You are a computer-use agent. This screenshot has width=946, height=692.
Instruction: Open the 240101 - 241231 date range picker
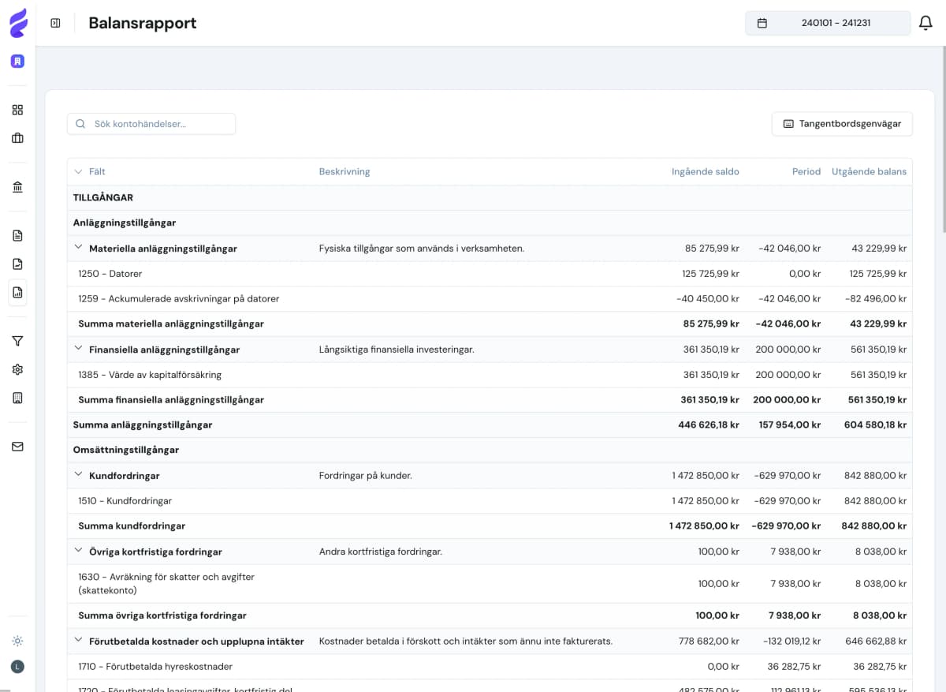click(828, 23)
